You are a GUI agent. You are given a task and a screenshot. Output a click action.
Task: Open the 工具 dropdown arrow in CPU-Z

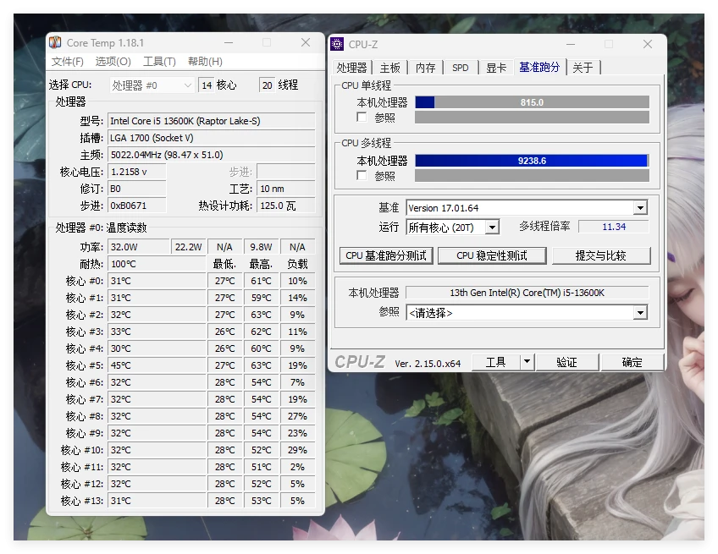(527, 362)
